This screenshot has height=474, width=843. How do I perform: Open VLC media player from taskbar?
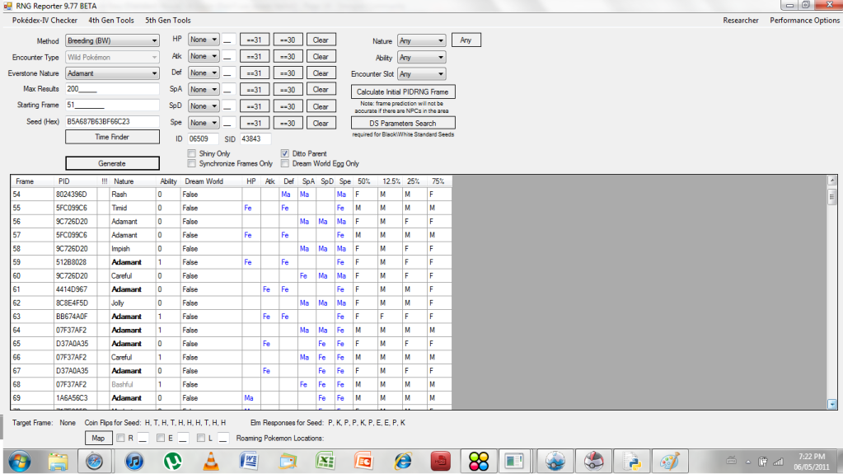pyautogui.click(x=210, y=460)
